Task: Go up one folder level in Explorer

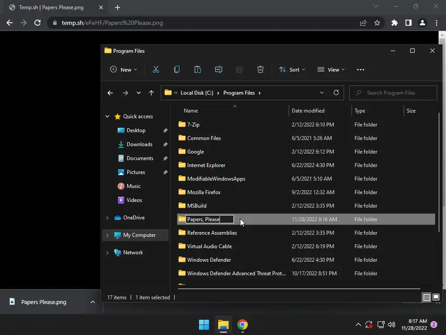Action: (151, 93)
